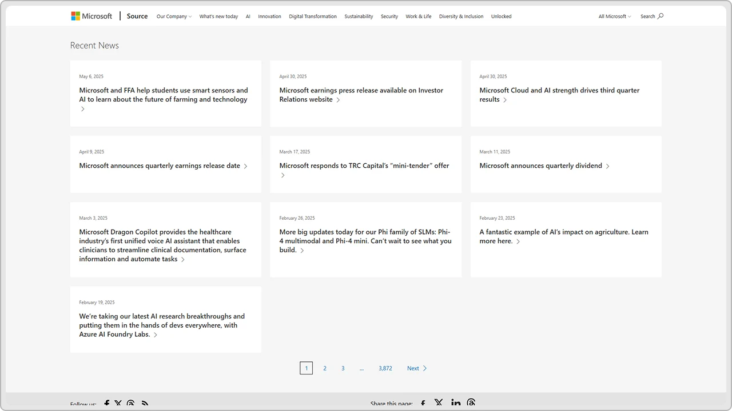Click arrow after Phi-4 SLMs headline
Viewport: 732px width, 411px height.
(302, 250)
